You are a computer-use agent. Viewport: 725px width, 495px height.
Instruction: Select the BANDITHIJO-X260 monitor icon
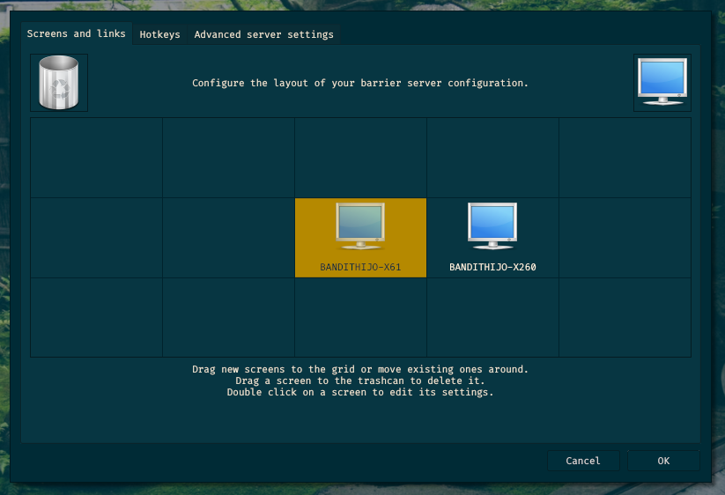click(492, 225)
